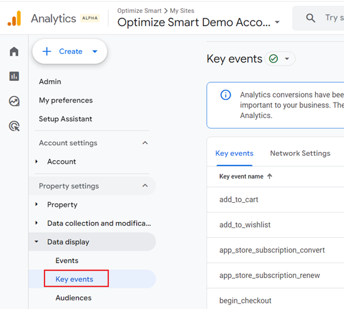The height and width of the screenshot is (309, 344).
Task: Sort by Key event name arrow
Action: point(270,176)
